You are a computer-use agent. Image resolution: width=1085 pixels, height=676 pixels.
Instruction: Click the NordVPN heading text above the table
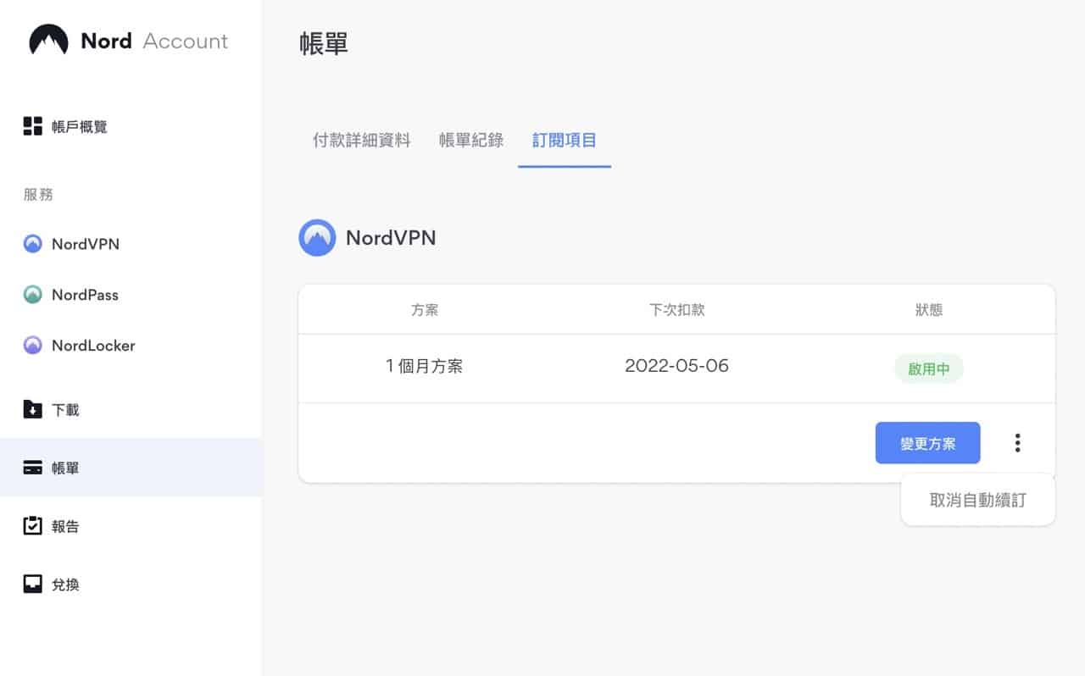pyautogui.click(x=391, y=238)
